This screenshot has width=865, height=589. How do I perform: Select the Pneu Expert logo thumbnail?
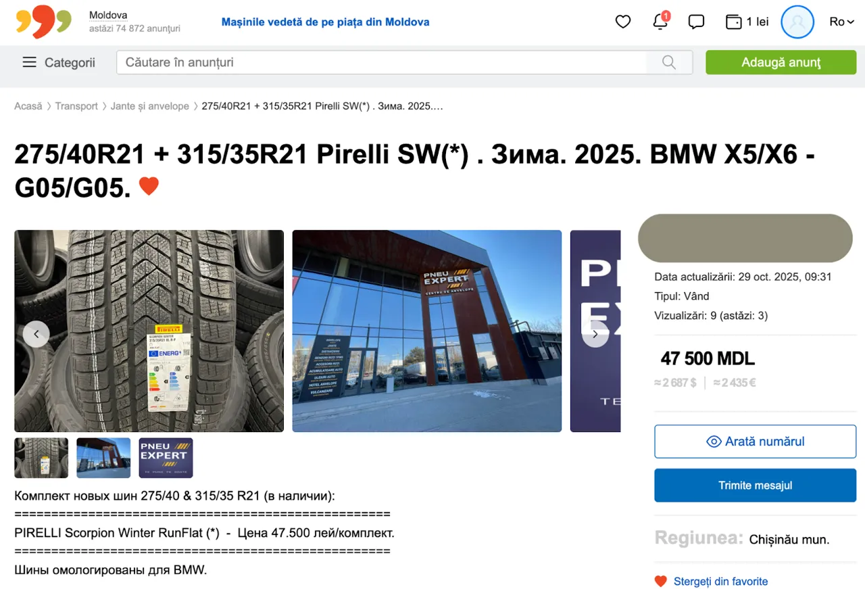pyautogui.click(x=166, y=458)
